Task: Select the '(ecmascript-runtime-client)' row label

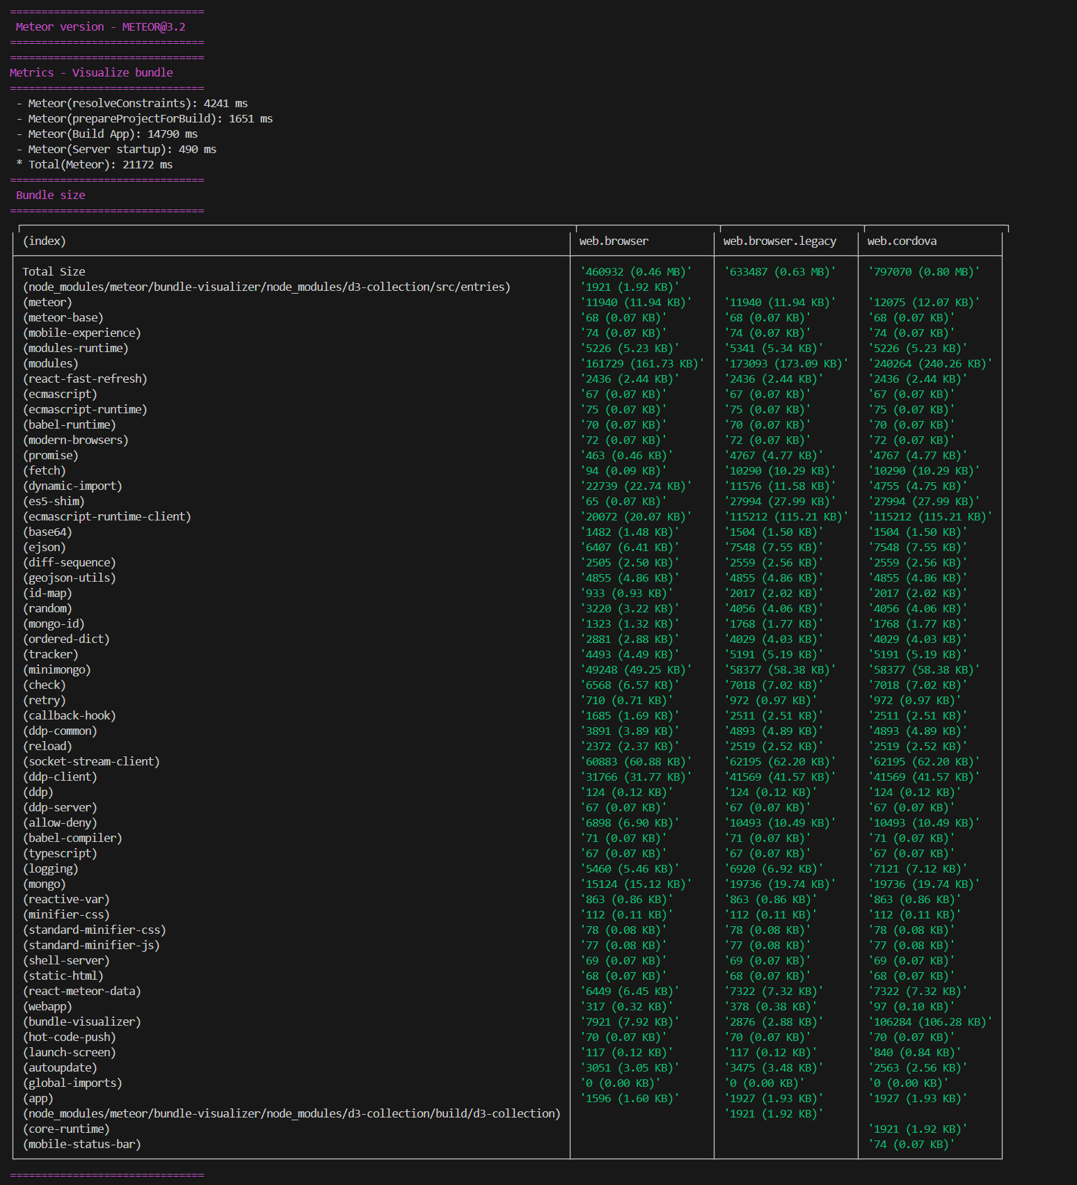Action: 107,516
